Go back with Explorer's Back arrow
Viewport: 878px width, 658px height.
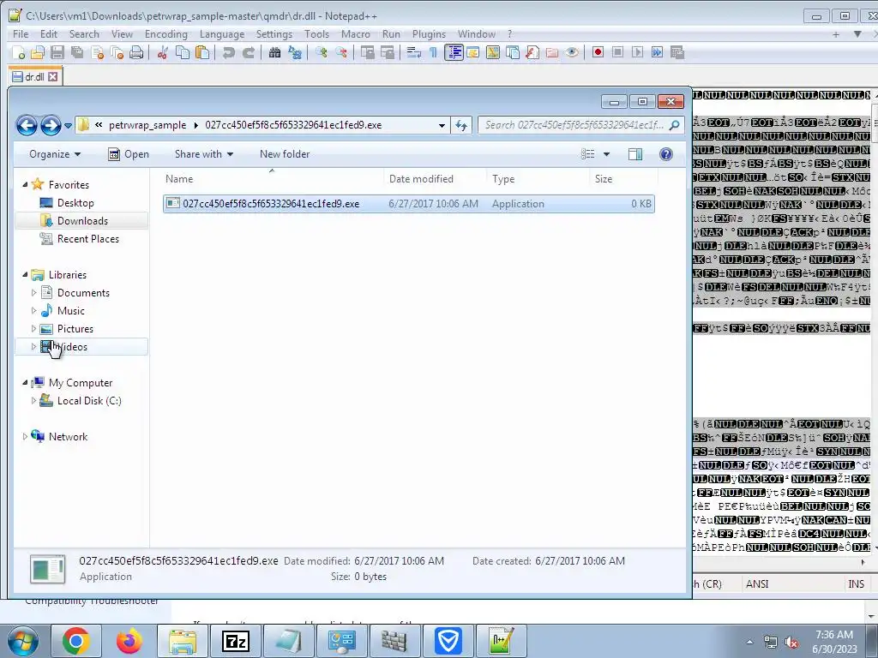pyautogui.click(x=27, y=125)
